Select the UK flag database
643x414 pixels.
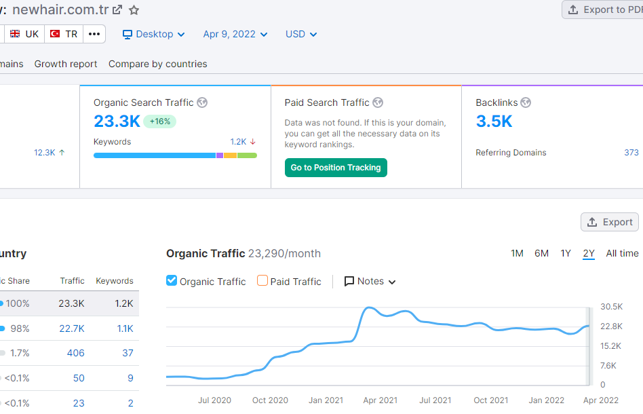pyautogui.click(x=24, y=34)
